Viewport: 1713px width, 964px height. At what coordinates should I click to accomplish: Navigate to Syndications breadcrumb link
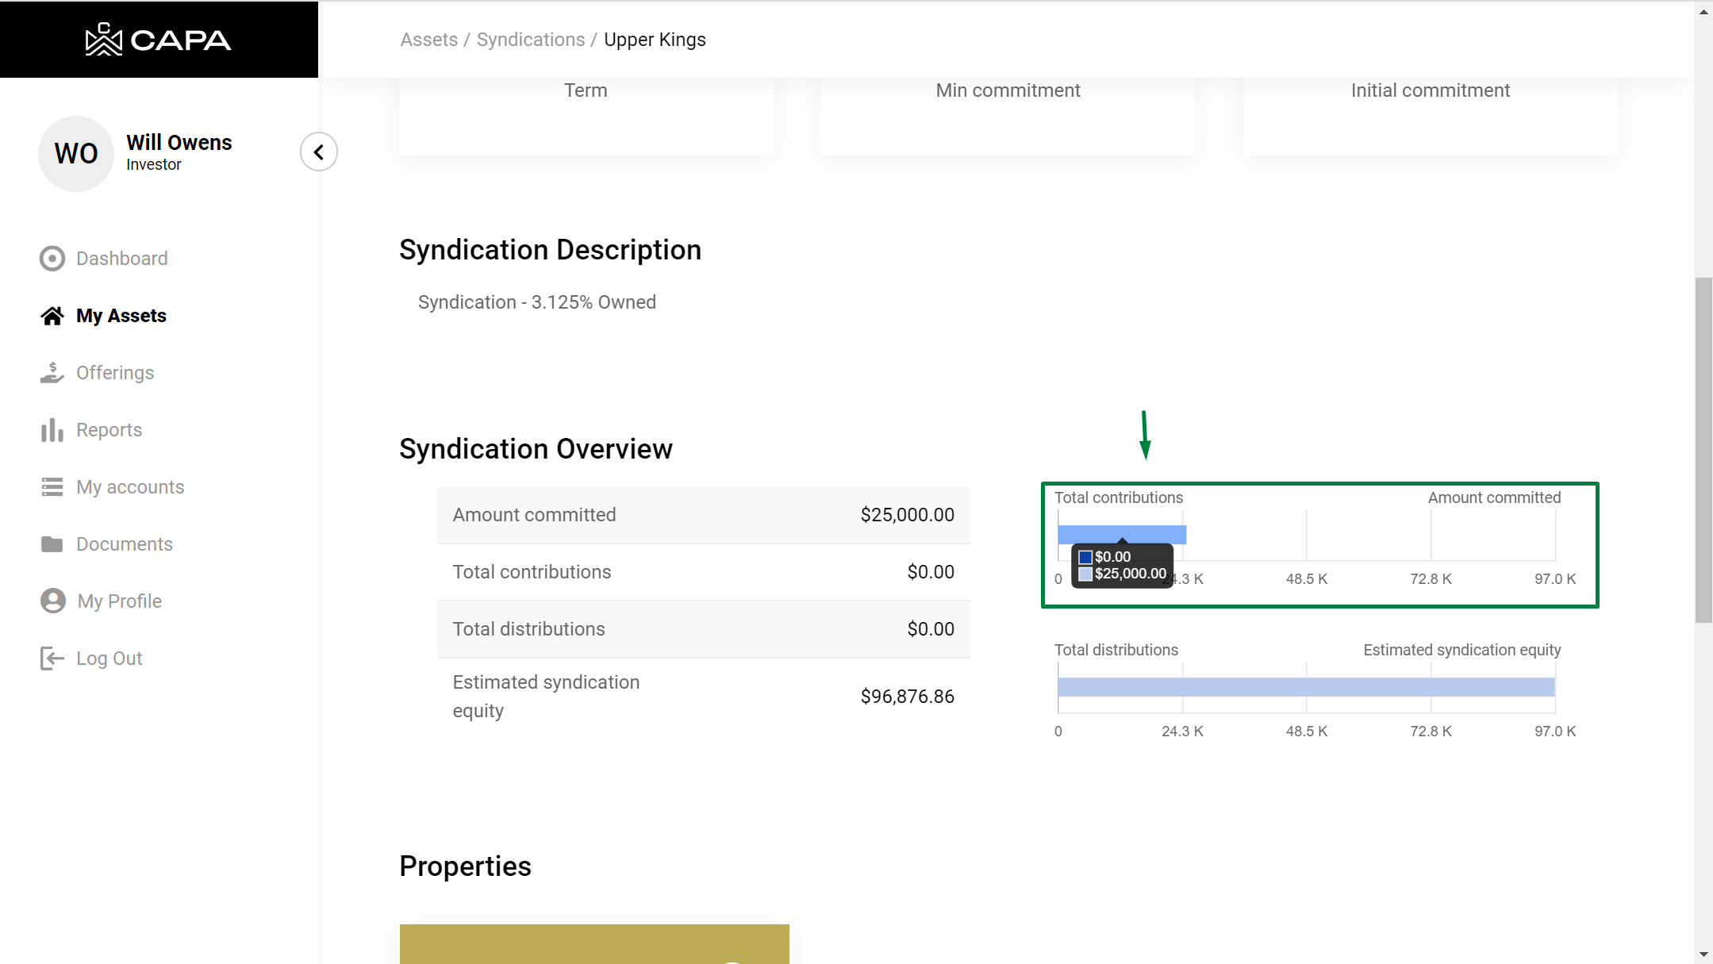(530, 40)
